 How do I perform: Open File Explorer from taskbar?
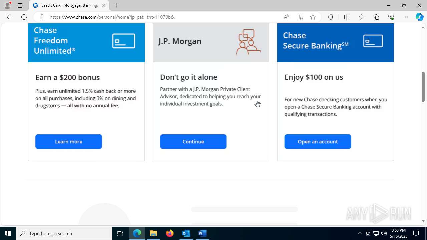[153, 233]
